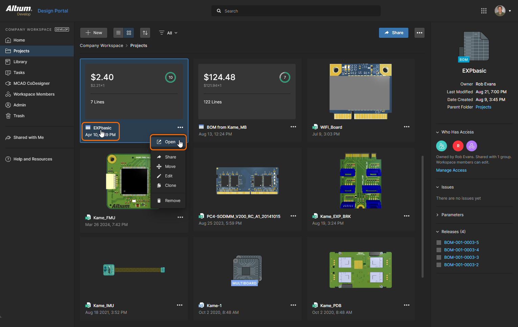518x327 pixels.
Task: Open release link BOM-001-0003-2
Action: (x=461, y=265)
